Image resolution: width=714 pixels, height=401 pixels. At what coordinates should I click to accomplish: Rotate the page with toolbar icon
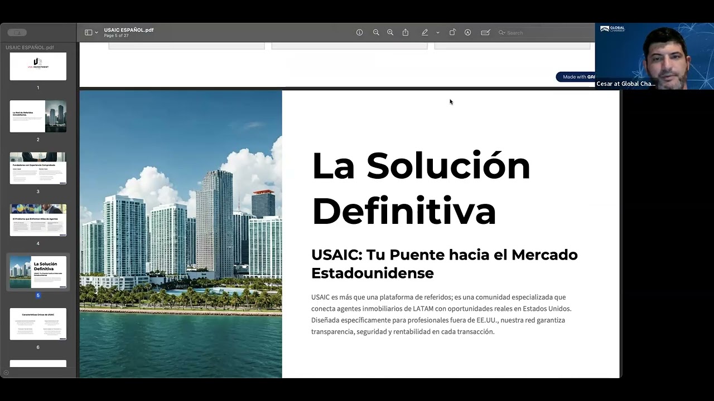pos(452,32)
